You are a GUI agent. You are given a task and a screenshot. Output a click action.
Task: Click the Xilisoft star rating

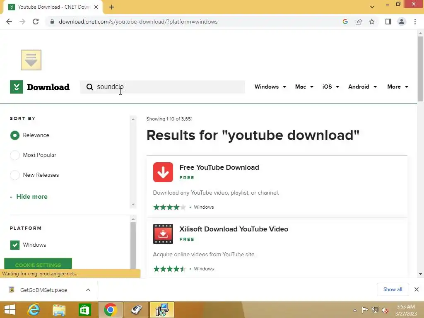coord(169,269)
